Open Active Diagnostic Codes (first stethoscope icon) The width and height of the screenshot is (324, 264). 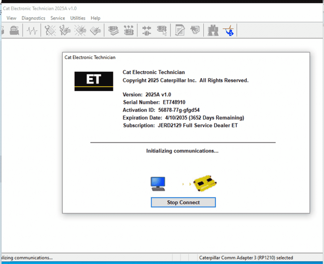tap(50, 31)
